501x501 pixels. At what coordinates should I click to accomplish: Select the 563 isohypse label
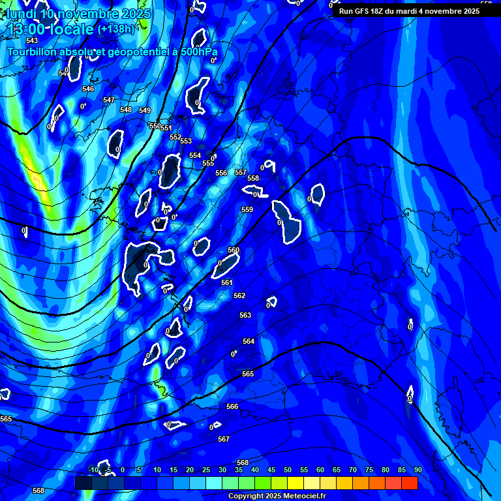[245, 315]
